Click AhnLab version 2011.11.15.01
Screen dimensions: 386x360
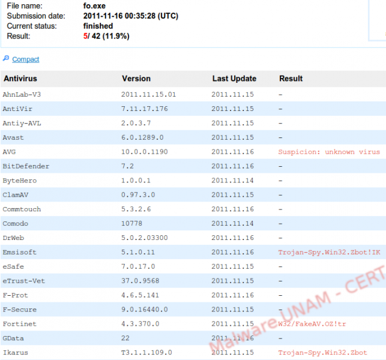(148, 94)
